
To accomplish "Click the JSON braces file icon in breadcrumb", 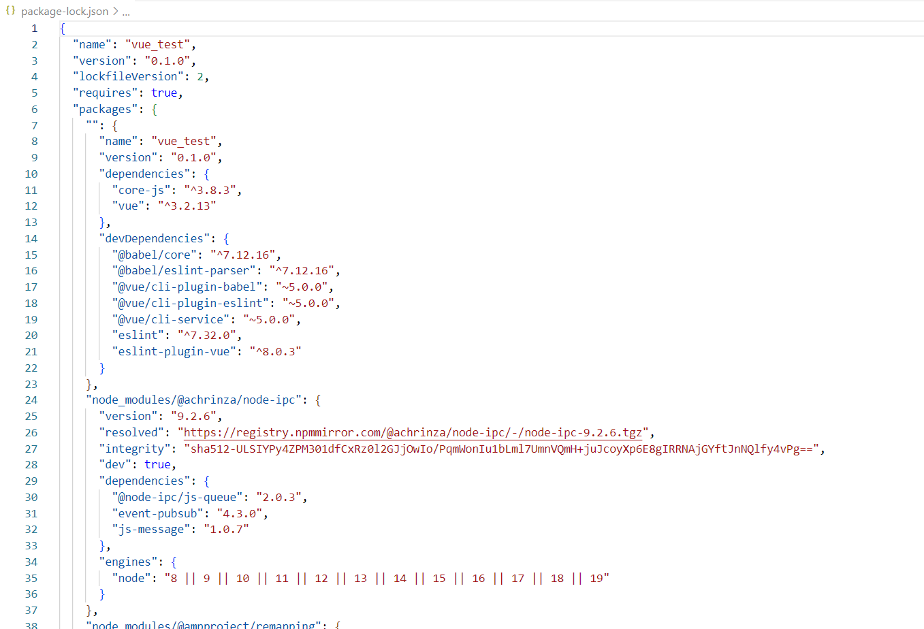I will [x=10, y=11].
